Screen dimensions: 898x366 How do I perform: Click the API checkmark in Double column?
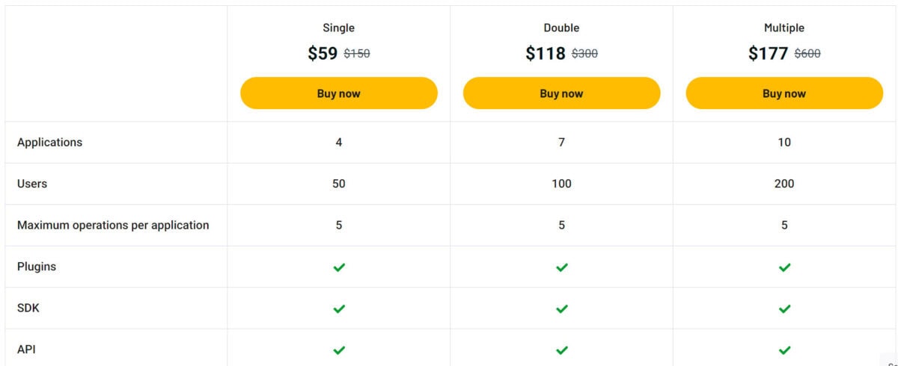click(562, 350)
